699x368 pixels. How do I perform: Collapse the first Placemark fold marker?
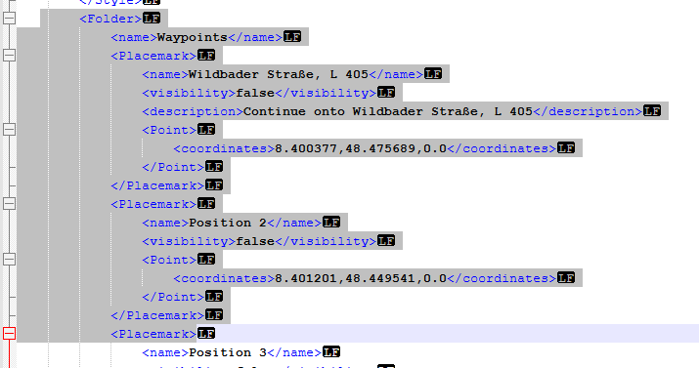coord(10,56)
